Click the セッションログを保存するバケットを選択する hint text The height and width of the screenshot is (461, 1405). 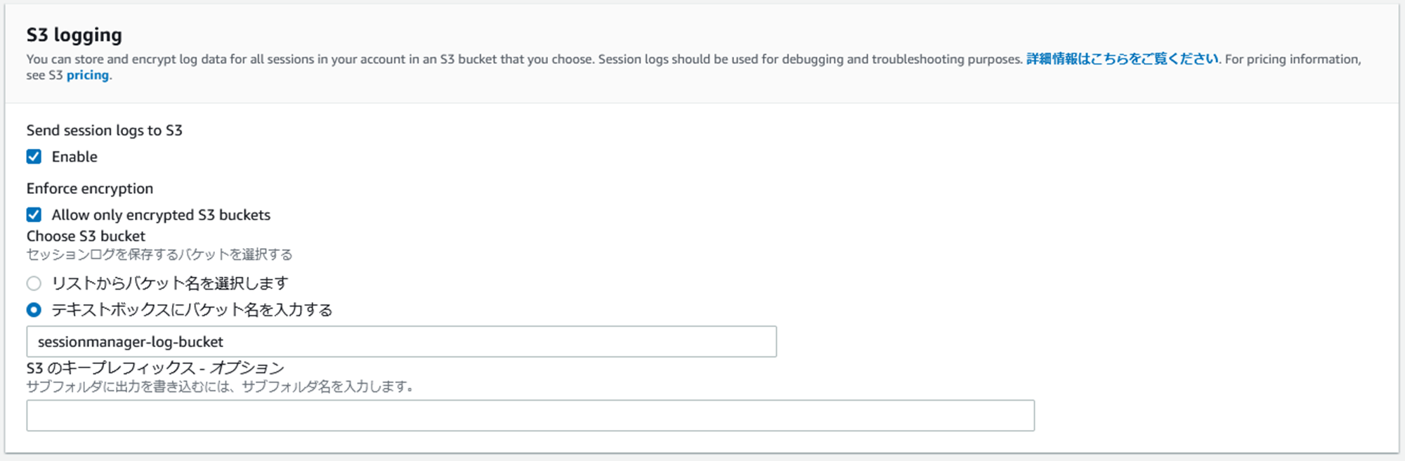(159, 254)
